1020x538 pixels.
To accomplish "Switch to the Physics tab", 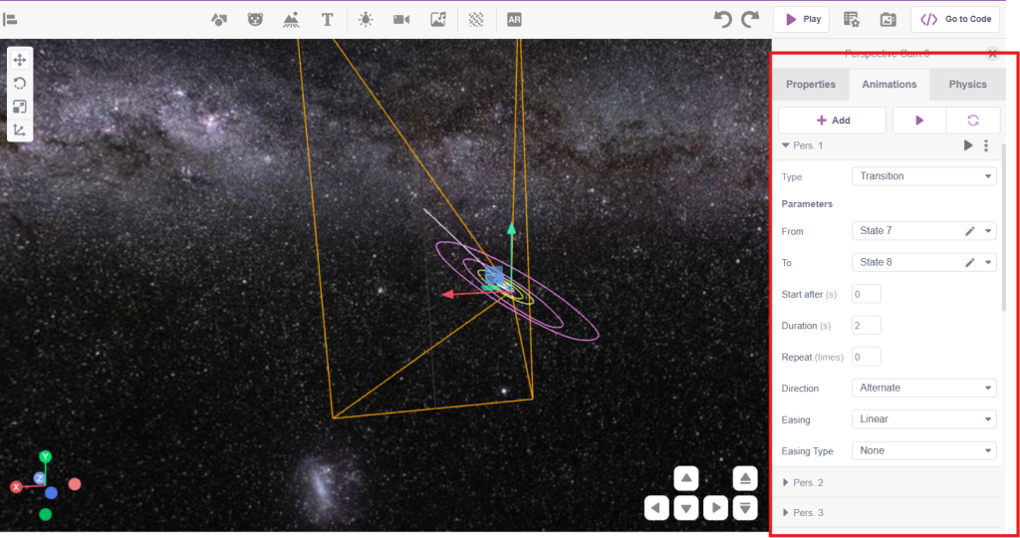I will pos(967,85).
